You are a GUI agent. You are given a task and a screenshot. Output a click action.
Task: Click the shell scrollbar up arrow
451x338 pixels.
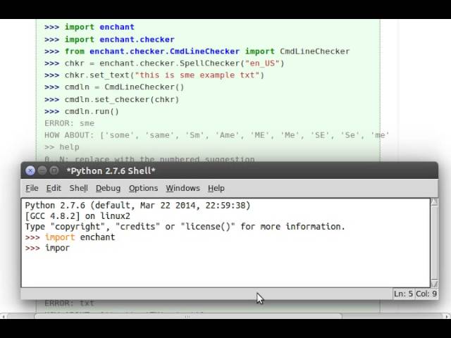click(x=434, y=202)
